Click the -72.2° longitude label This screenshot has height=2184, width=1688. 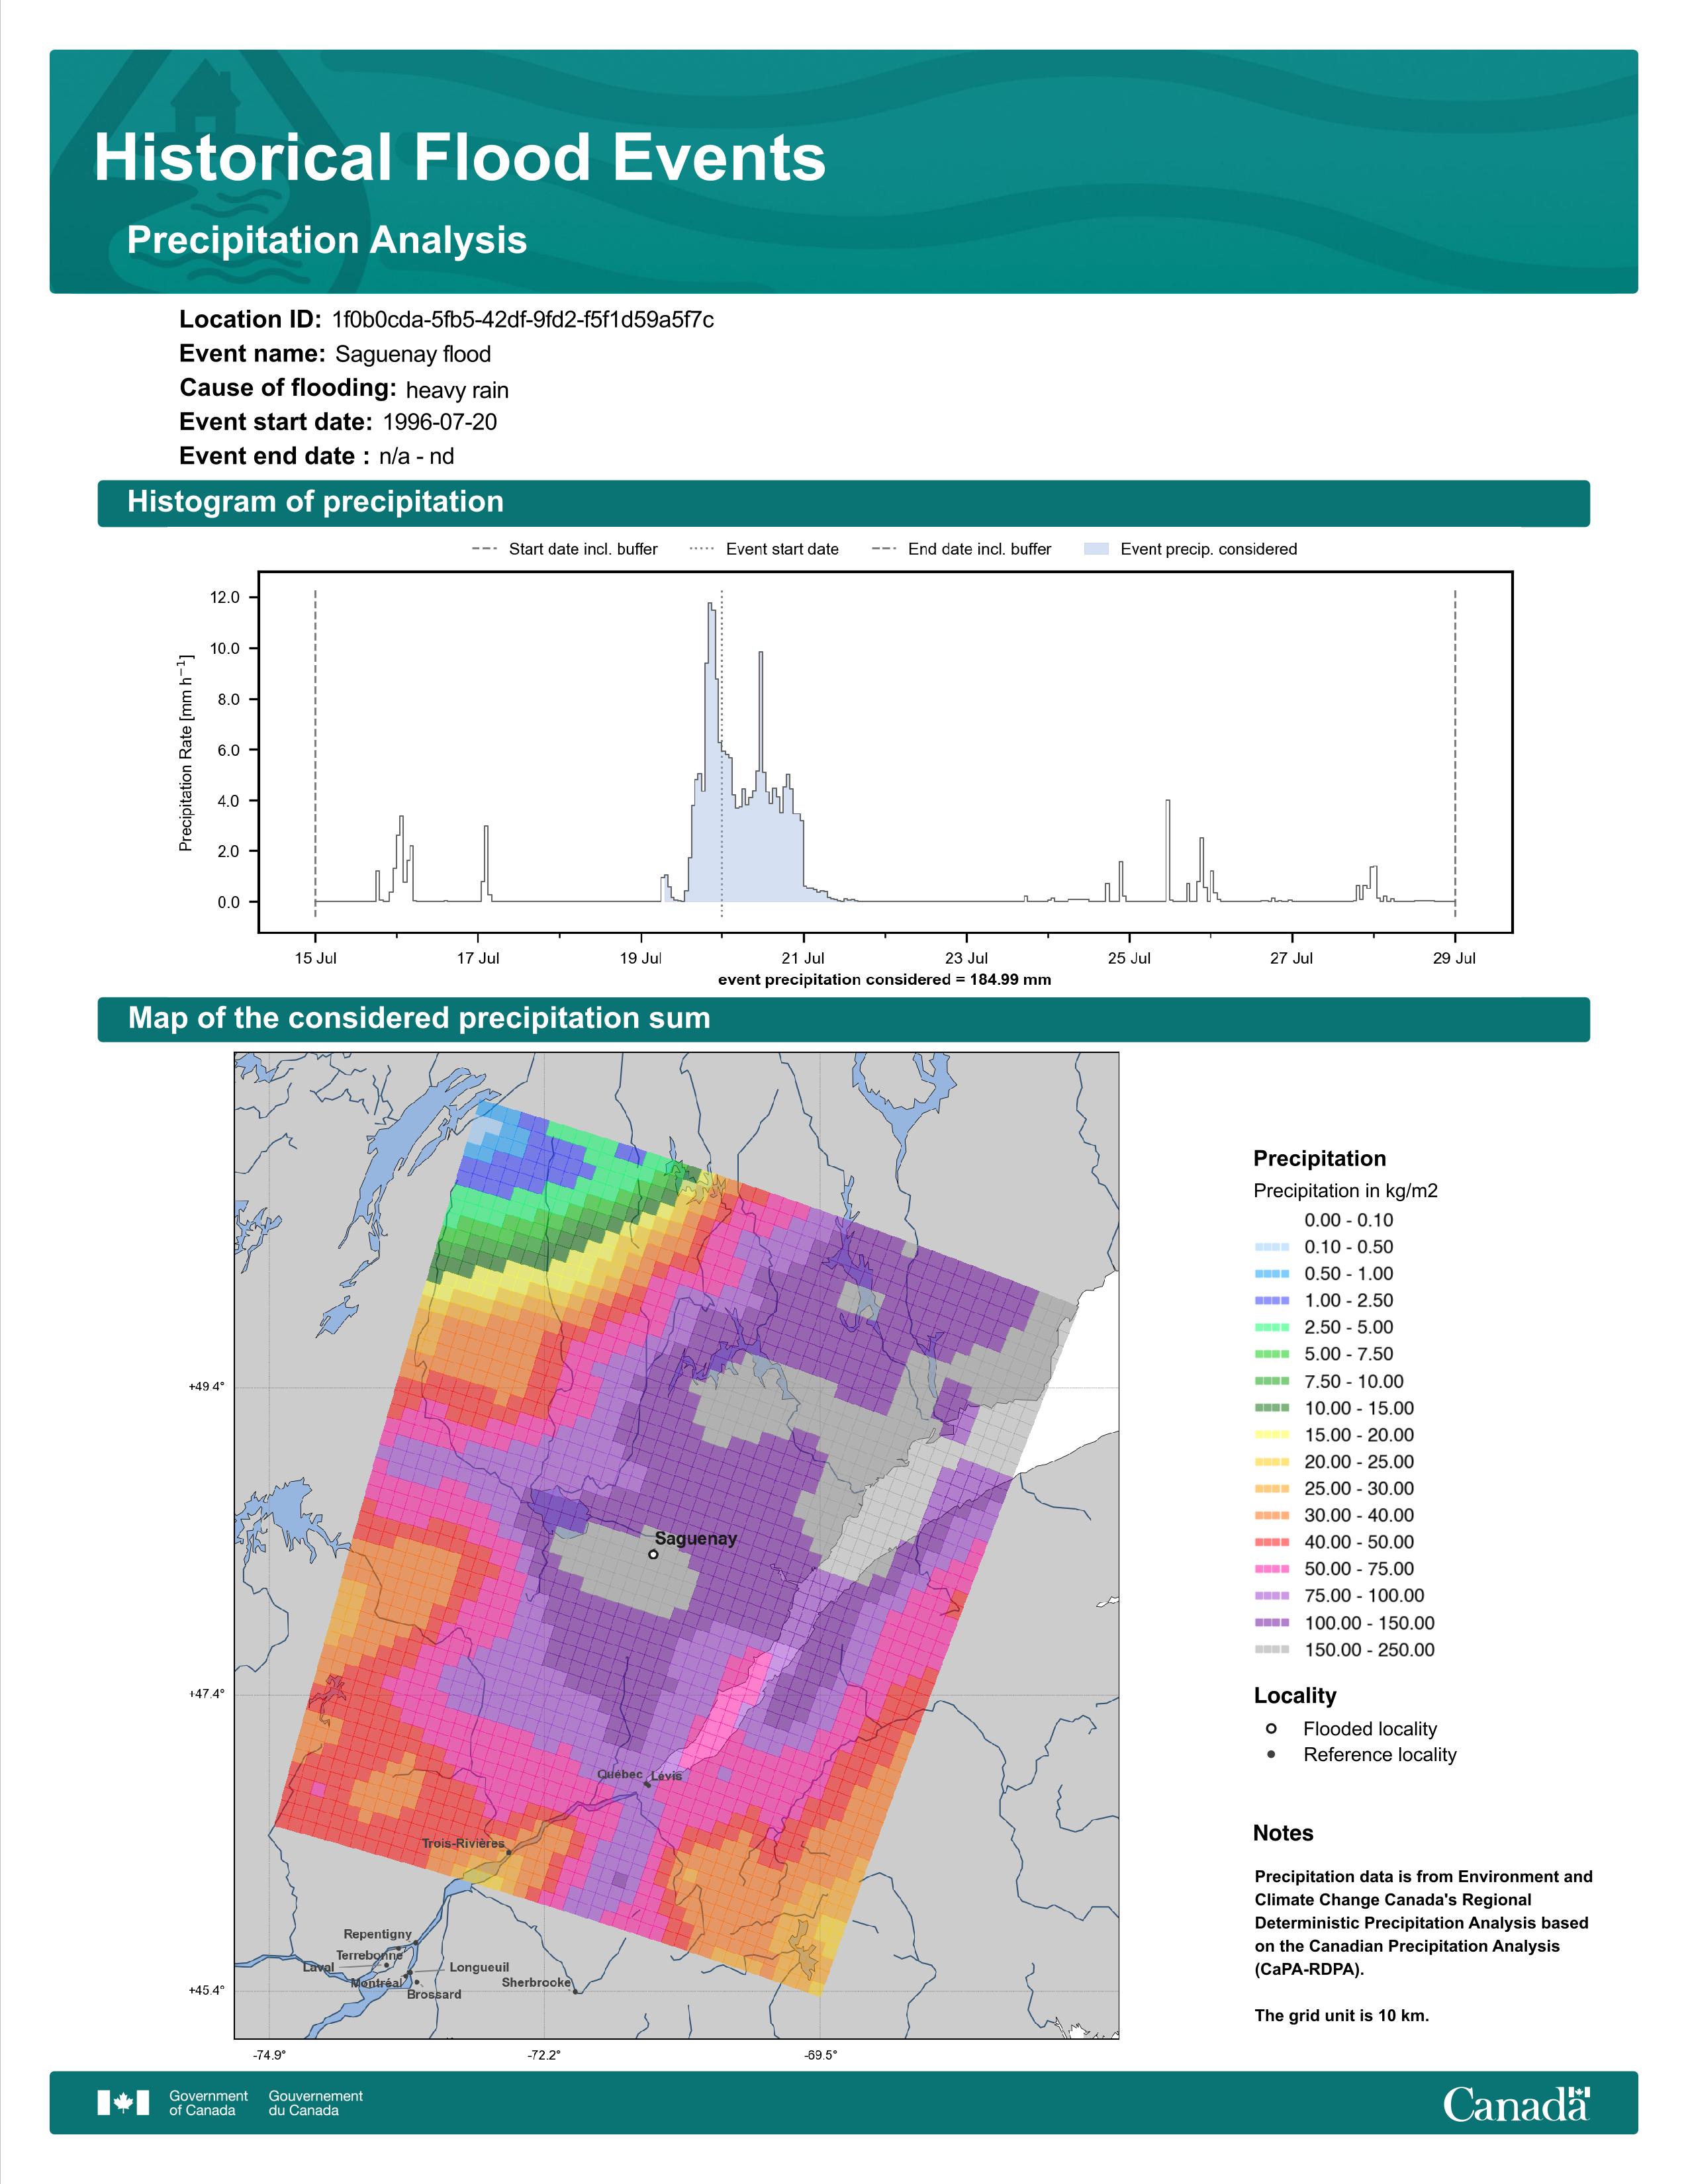click(545, 2055)
